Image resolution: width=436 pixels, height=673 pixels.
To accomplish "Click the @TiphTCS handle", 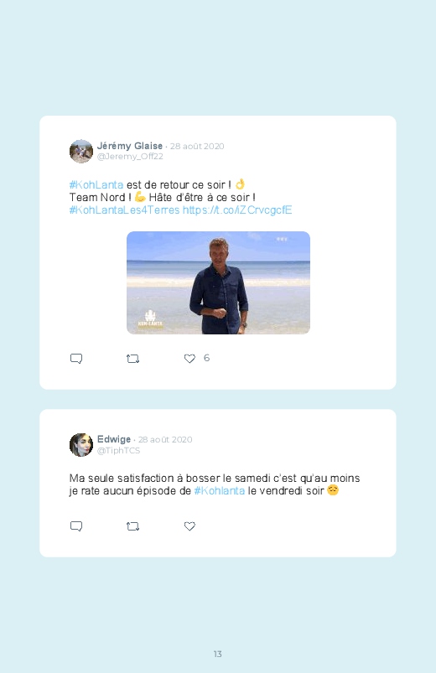I will click(118, 450).
